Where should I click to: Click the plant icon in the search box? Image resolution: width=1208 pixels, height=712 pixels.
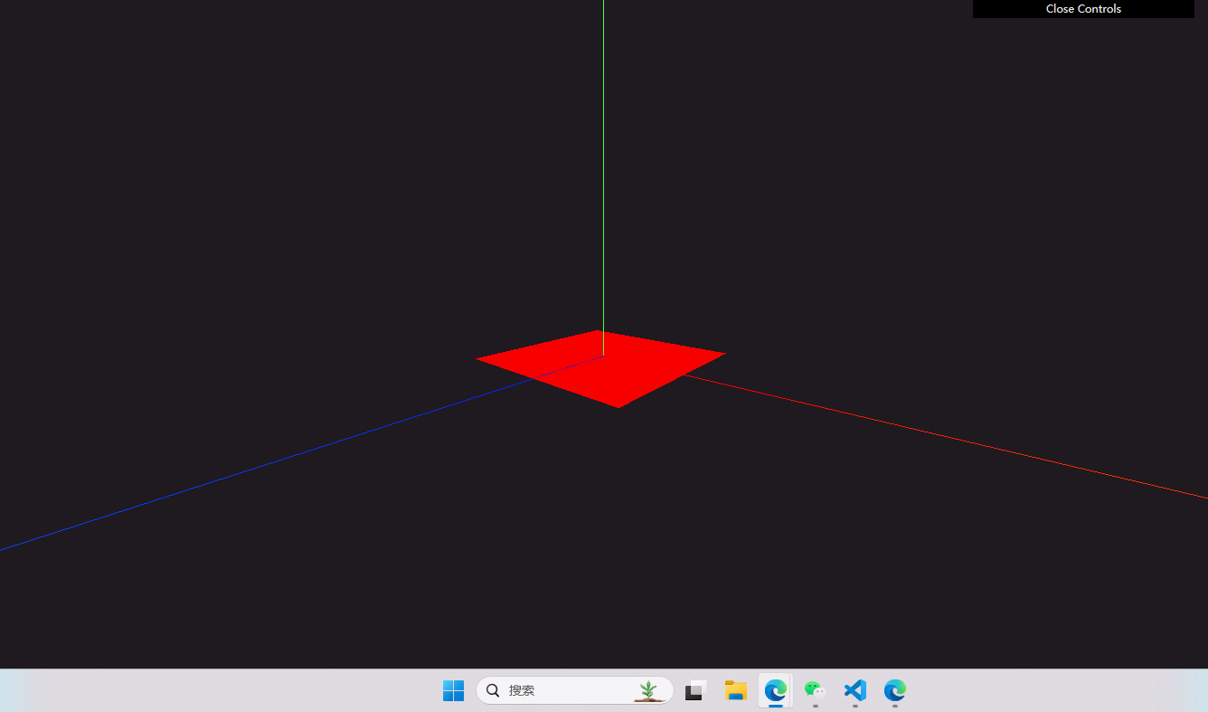click(648, 691)
